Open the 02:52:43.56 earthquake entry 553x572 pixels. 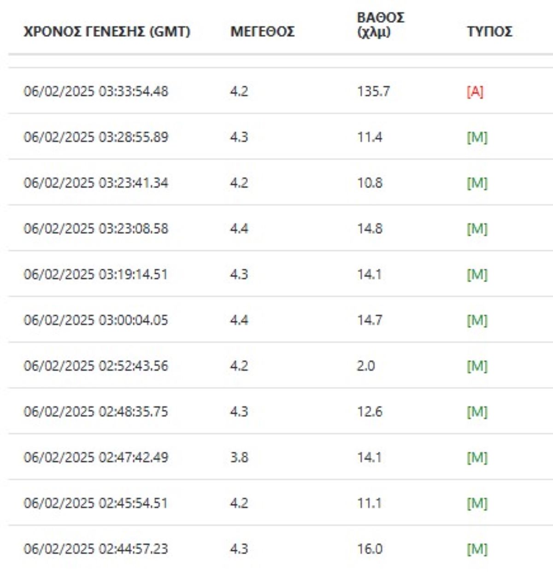pos(96,366)
